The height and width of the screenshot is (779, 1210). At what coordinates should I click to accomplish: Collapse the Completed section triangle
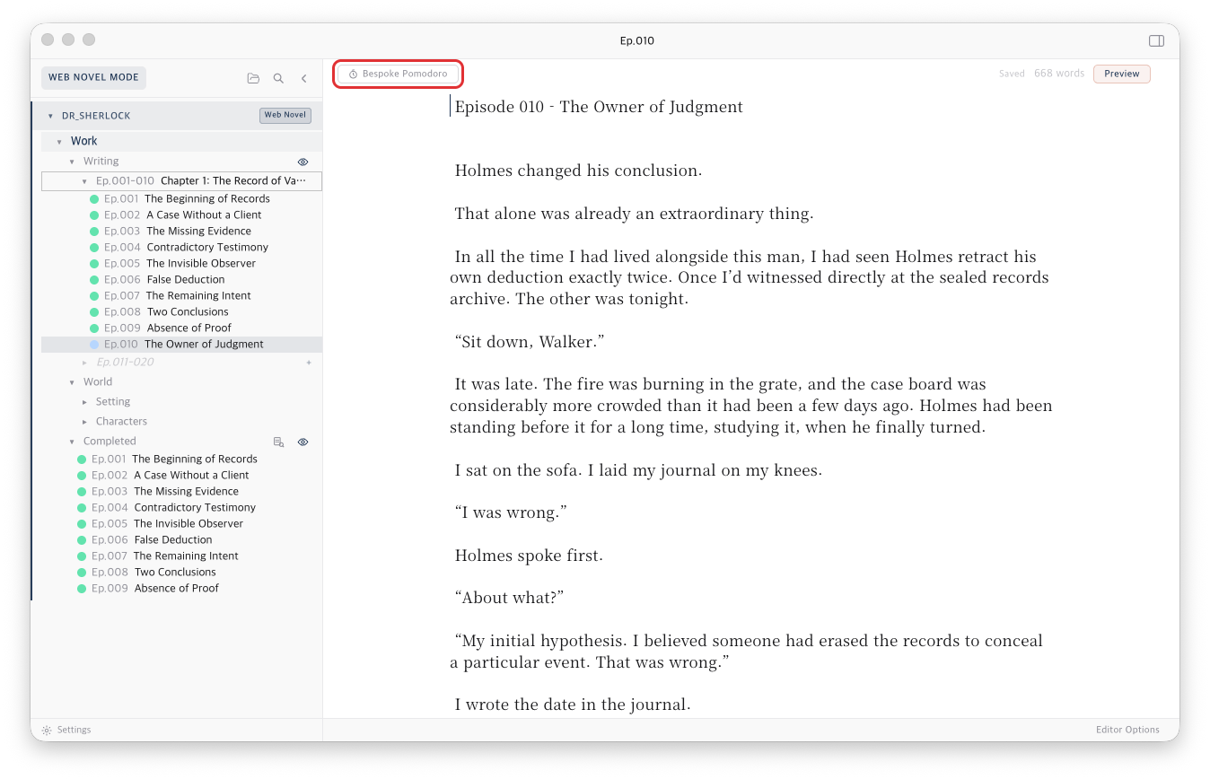tap(72, 442)
